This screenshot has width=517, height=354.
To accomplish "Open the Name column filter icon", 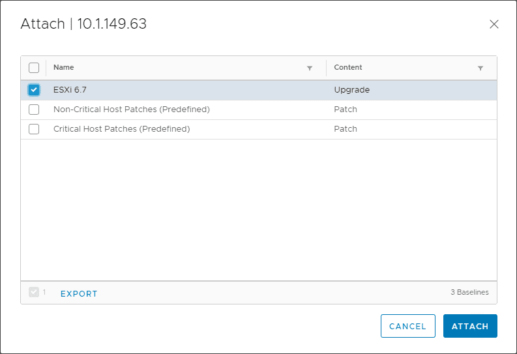I will (310, 68).
